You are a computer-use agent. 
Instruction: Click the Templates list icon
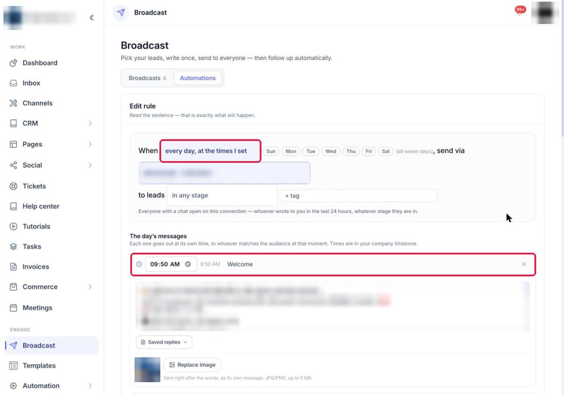13,365
